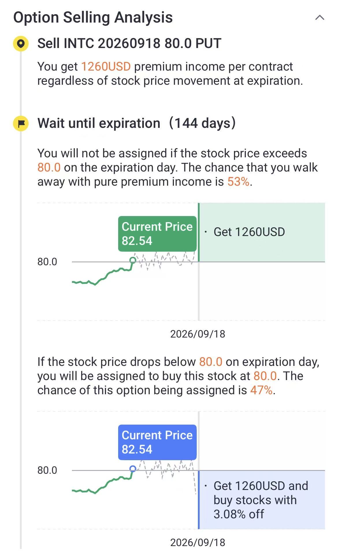
Task: Click the yellow flag expiration icon
Action: (21, 124)
